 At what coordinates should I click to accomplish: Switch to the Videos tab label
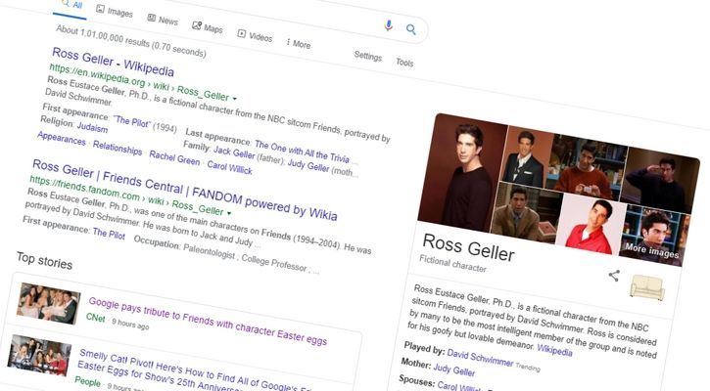(260, 37)
